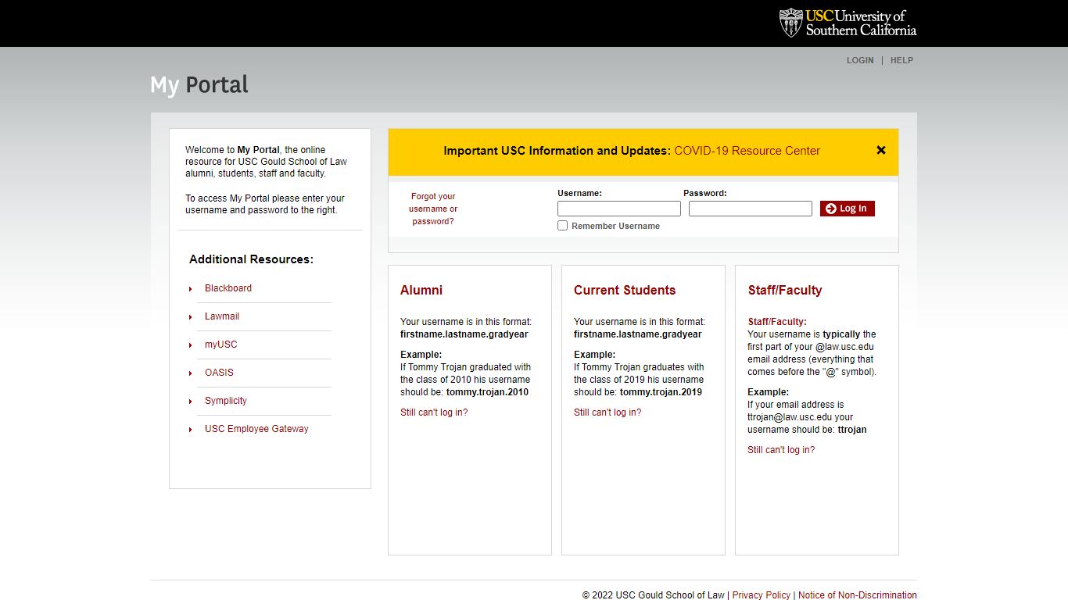Click the arrow bullet beside Blackboard
The image size is (1068, 600).
click(191, 289)
